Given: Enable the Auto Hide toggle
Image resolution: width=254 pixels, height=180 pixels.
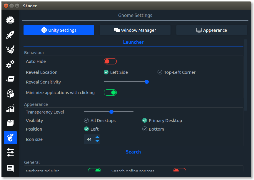Looking at the screenshot, I should pos(110,61).
